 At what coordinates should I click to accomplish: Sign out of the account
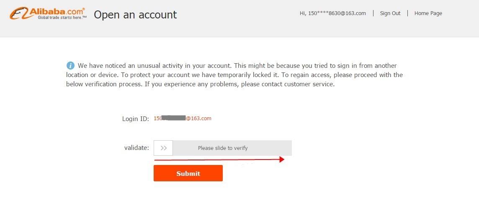click(x=390, y=13)
